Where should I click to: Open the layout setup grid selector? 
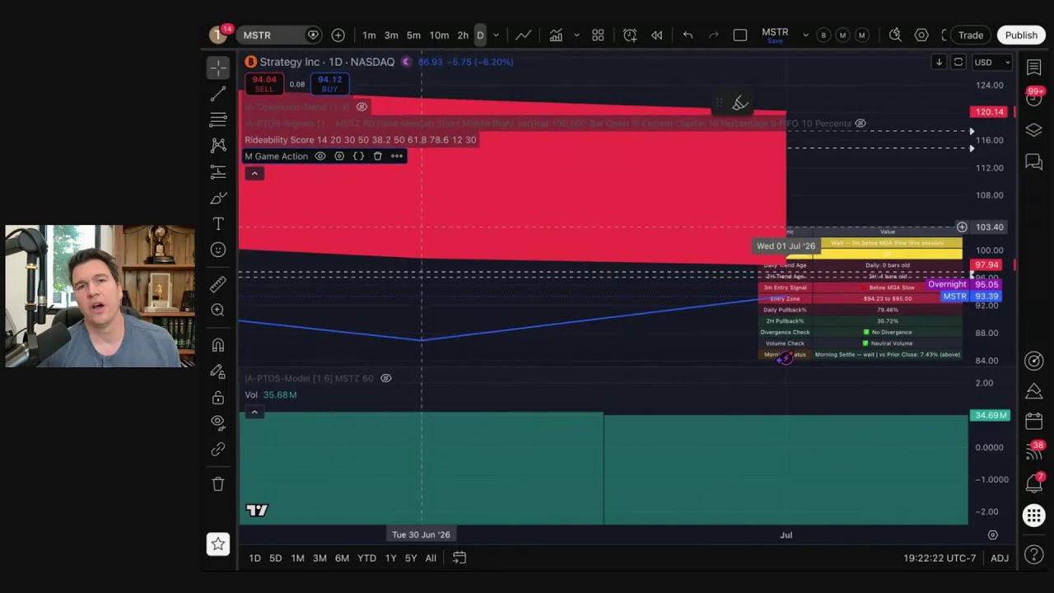pos(598,35)
